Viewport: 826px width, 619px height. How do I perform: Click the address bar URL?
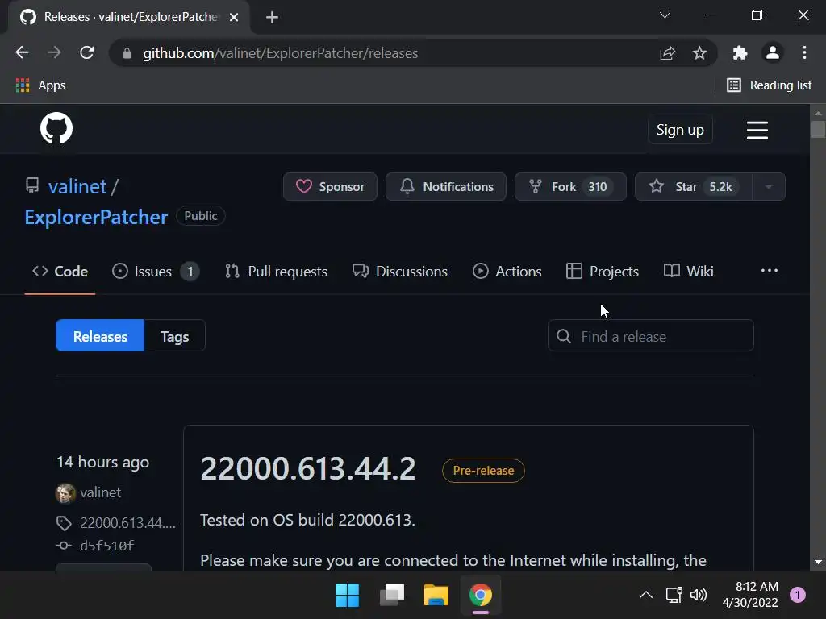280,53
